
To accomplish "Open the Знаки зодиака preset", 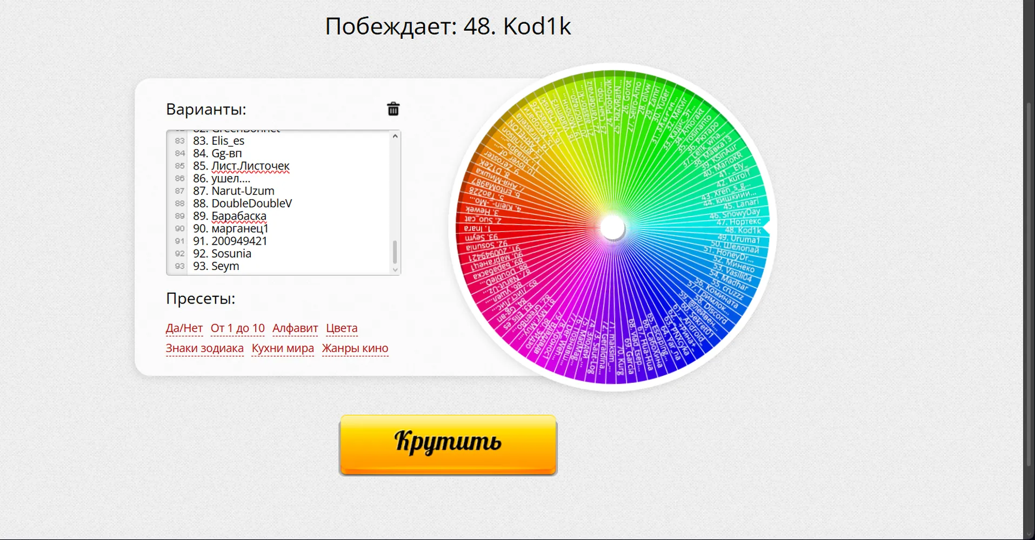I will tap(205, 348).
